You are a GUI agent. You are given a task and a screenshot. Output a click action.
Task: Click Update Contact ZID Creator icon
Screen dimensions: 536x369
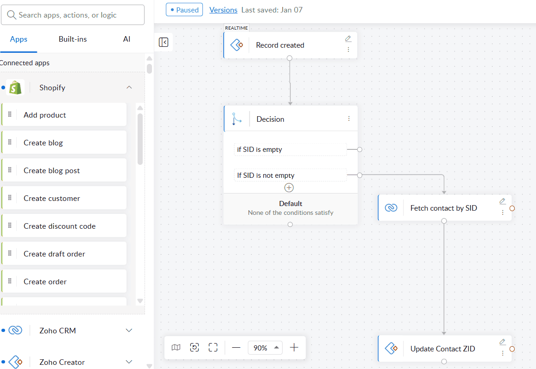click(x=391, y=349)
